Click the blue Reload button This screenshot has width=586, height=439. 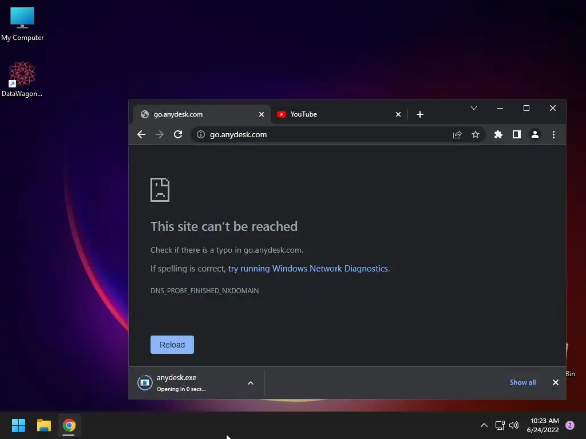(x=172, y=345)
